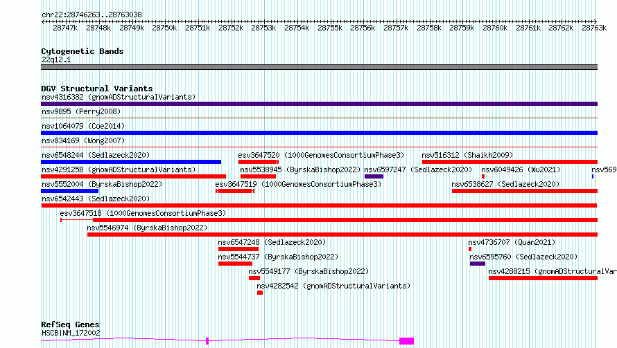Select the nsv5549177 small red bar
Screen dimensions: 617x348
click(254, 278)
